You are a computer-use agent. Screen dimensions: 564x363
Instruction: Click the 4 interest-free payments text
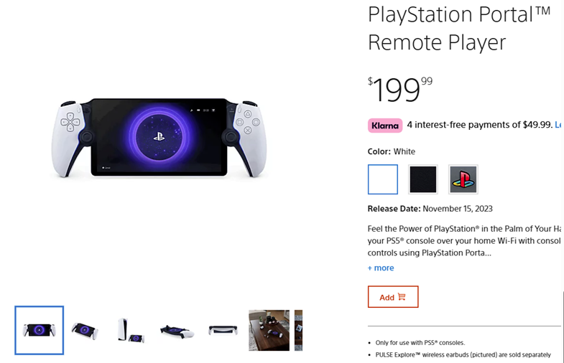pyautogui.click(x=479, y=125)
